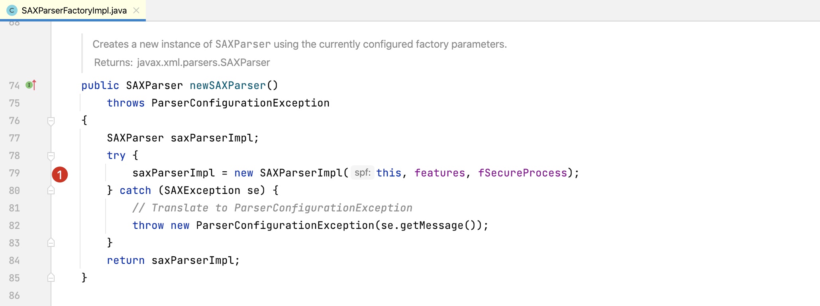This screenshot has height=306, width=820.
Task: Click the Java class icon in the file tab
Action: (x=12, y=10)
